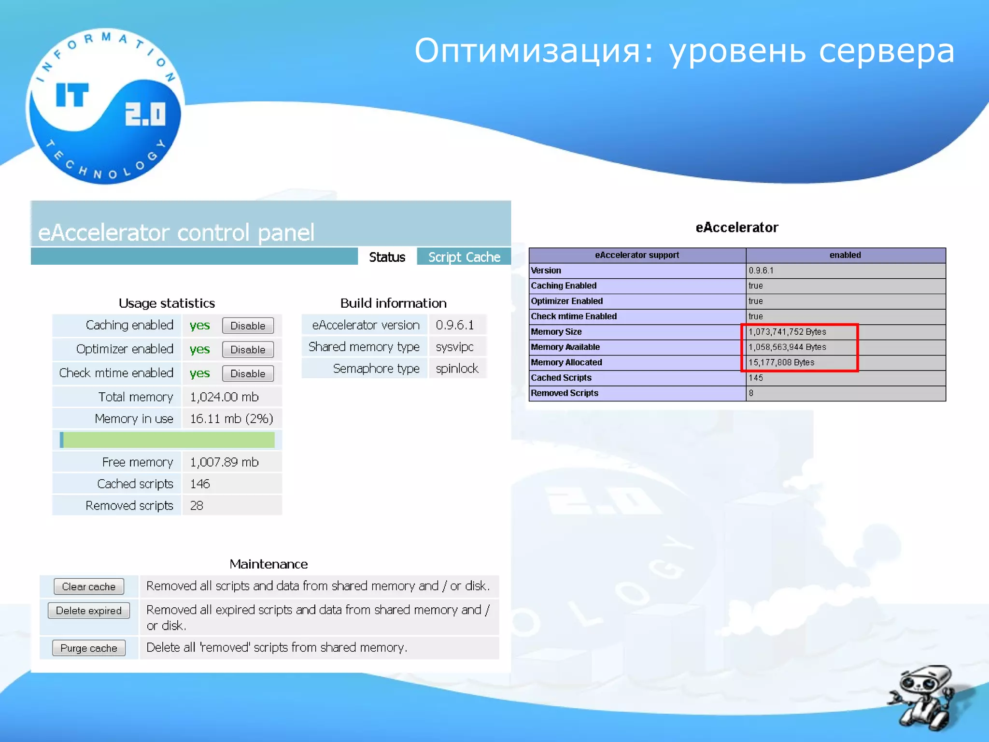Click the Memory Allocated row label
This screenshot has width=989, height=742.
(566, 362)
